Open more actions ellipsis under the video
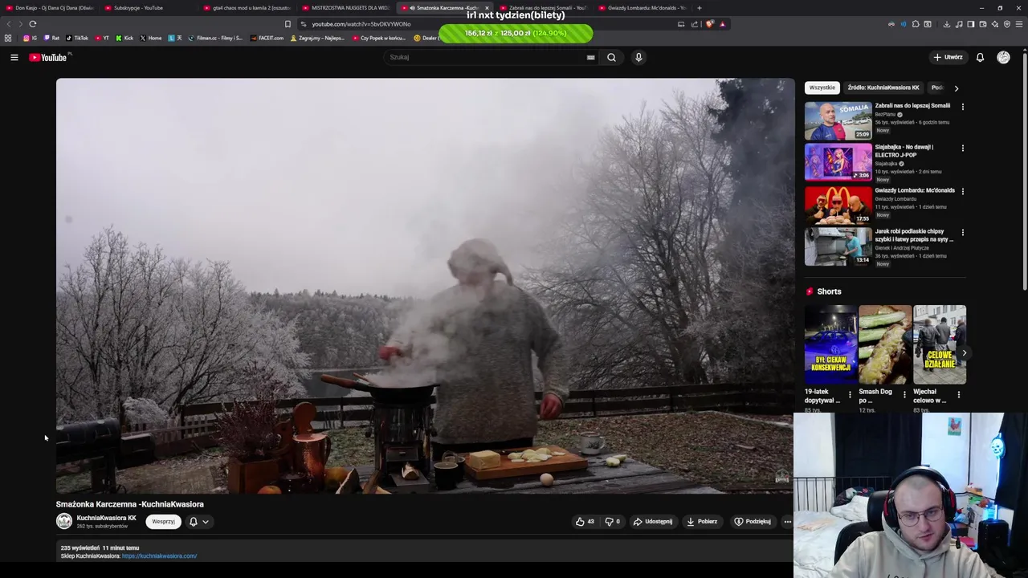This screenshot has width=1028, height=578. (x=787, y=521)
